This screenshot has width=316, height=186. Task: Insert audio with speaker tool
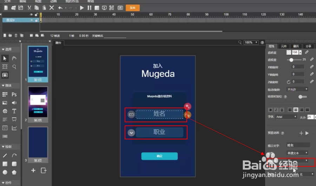tap(14, 103)
